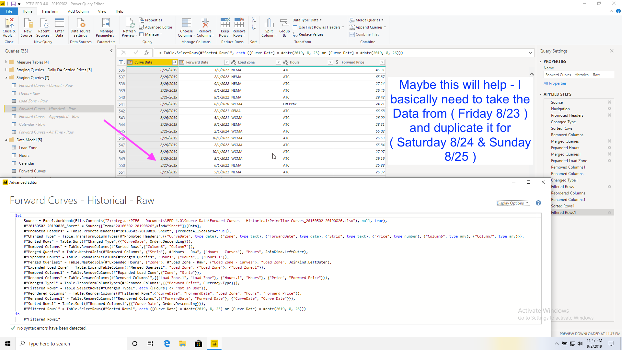Expand the Measure Tables folder
The width and height of the screenshot is (622, 350).
point(6,62)
